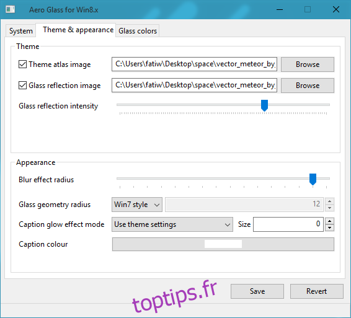This screenshot has height=318, width=351.
Task: Click the disabled geometry radius value field showing 12
Action: (x=244, y=205)
